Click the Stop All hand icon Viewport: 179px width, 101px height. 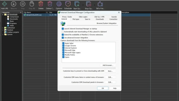tap(32, 4)
